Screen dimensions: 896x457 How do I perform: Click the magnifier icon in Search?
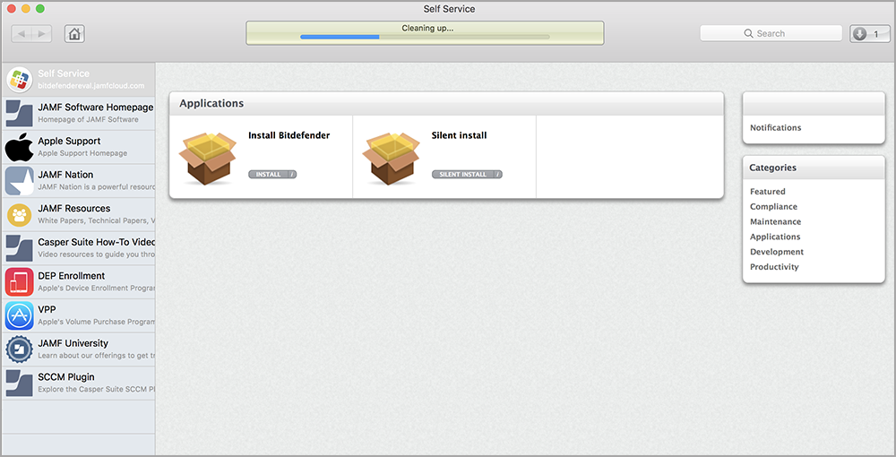click(748, 34)
